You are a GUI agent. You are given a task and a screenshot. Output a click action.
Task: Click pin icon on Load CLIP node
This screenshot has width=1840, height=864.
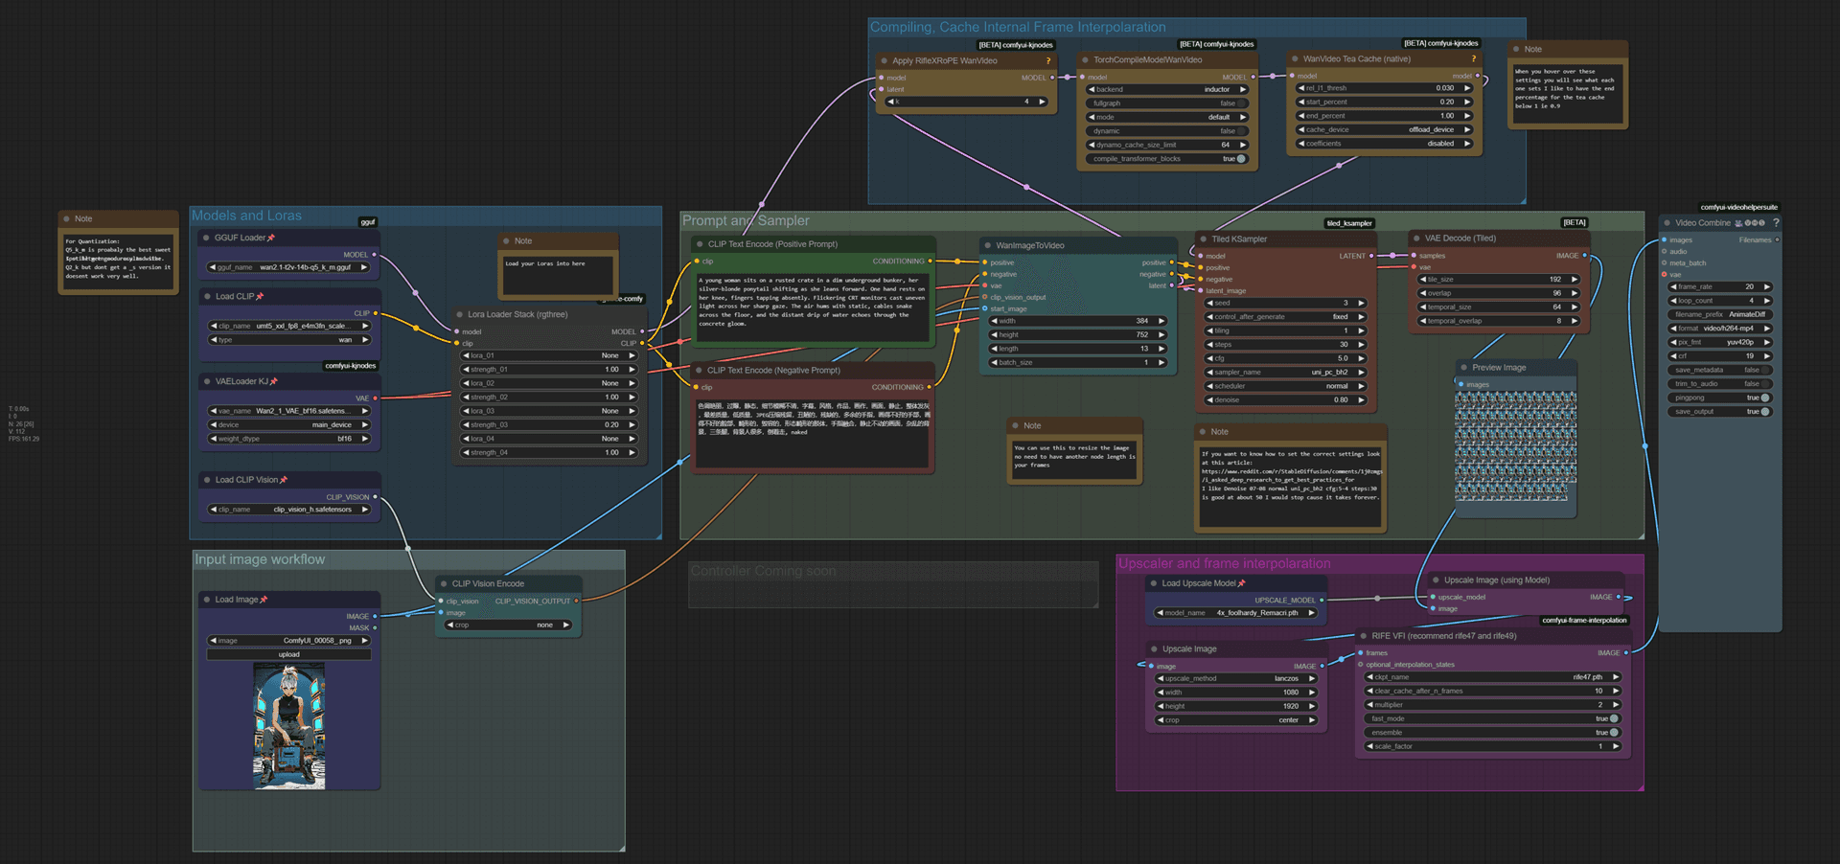pos(260,296)
